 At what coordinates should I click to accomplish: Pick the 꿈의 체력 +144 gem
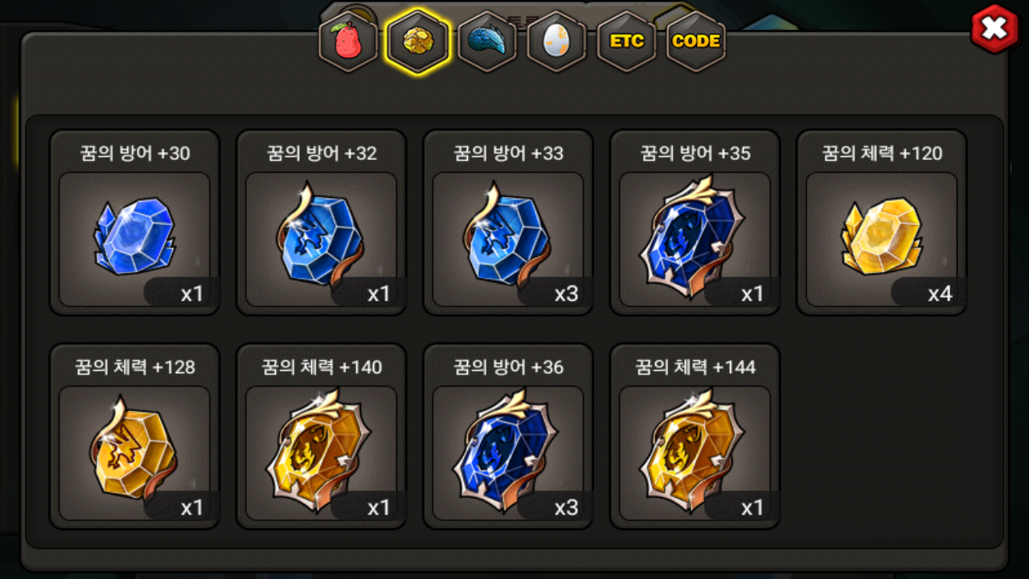click(695, 437)
